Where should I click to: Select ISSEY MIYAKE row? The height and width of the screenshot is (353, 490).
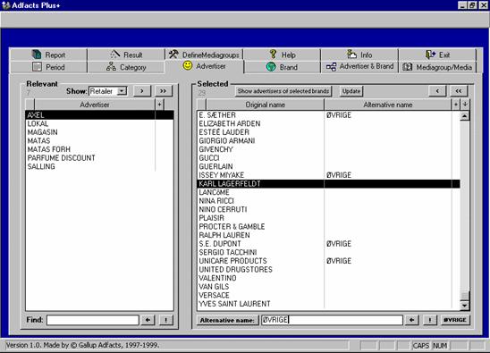(x=328, y=175)
